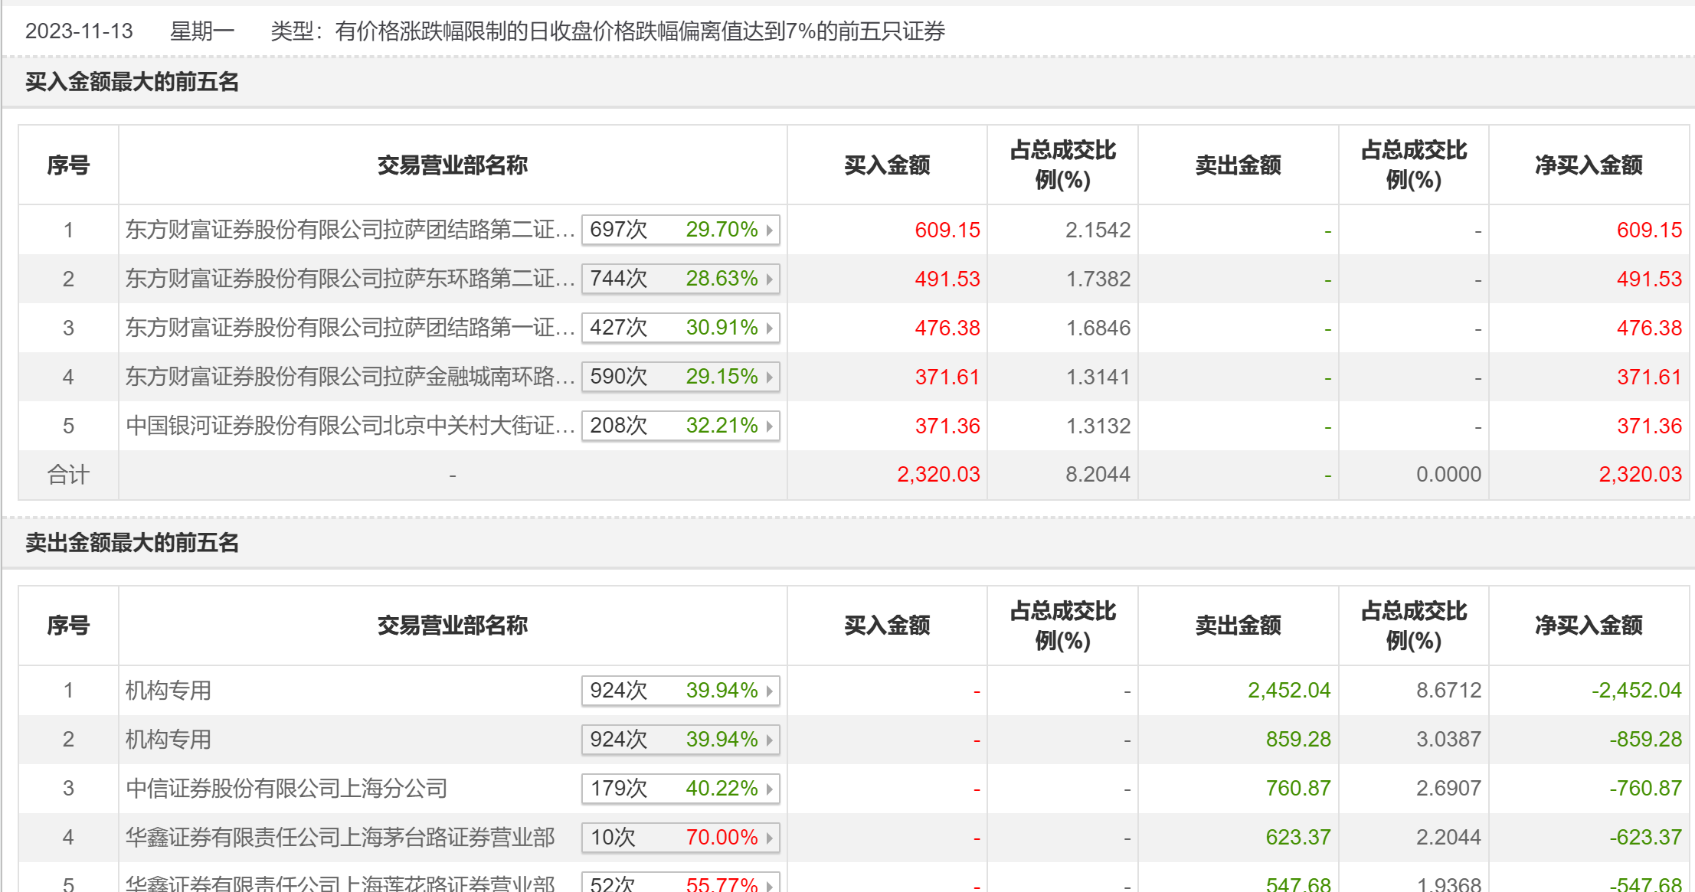Click first 机构专用 seller entry
Image resolution: width=1695 pixels, height=892 pixels.
pyautogui.click(x=169, y=691)
